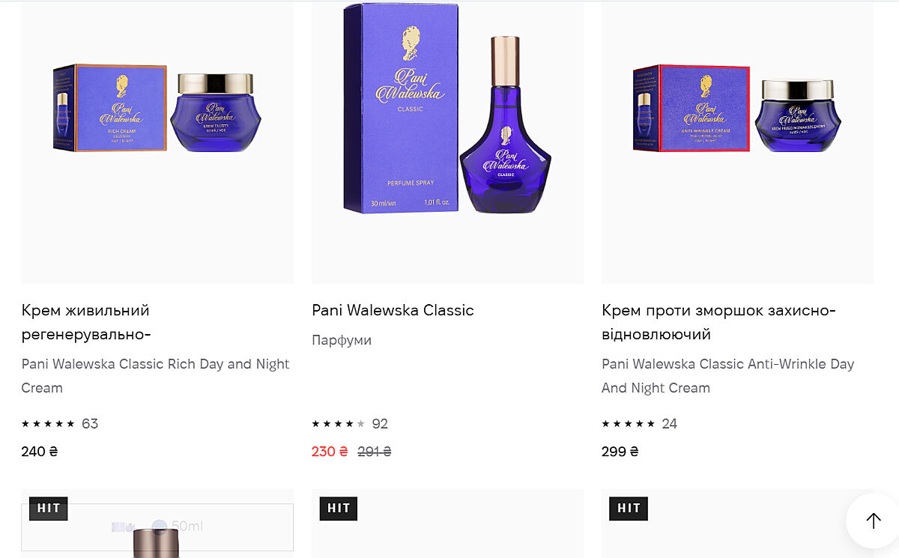Click 'Pani Walewska Classic Anti-Wrinkle Day And Night Cream' subtitle
Viewport: 899px width, 558px height.
point(727,376)
